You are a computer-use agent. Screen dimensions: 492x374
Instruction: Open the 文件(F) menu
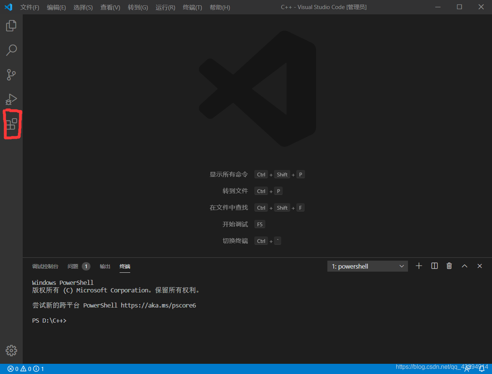(x=30, y=8)
